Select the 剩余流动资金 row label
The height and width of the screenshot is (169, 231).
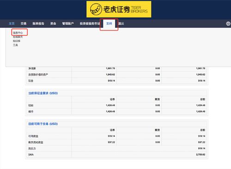(x=36, y=142)
